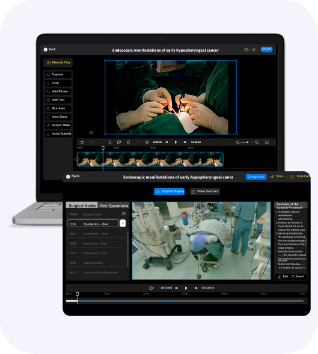Click the blue Regenerate button
The width and height of the screenshot is (318, 354).
(x=256, y=177)
